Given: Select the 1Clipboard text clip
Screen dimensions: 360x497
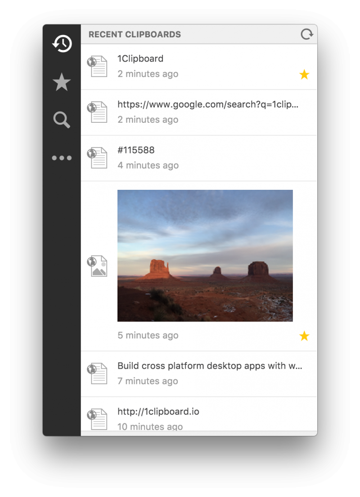Looking at the screenshot, I should [140, 59].
